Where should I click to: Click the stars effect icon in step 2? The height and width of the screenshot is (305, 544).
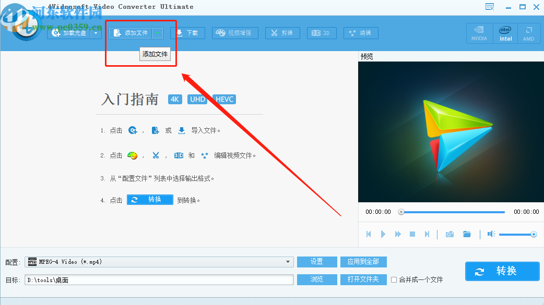pos(205,155)
